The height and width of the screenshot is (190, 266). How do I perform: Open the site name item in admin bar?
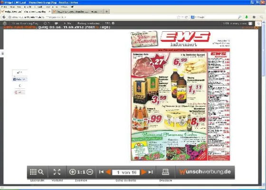(25, 23)
